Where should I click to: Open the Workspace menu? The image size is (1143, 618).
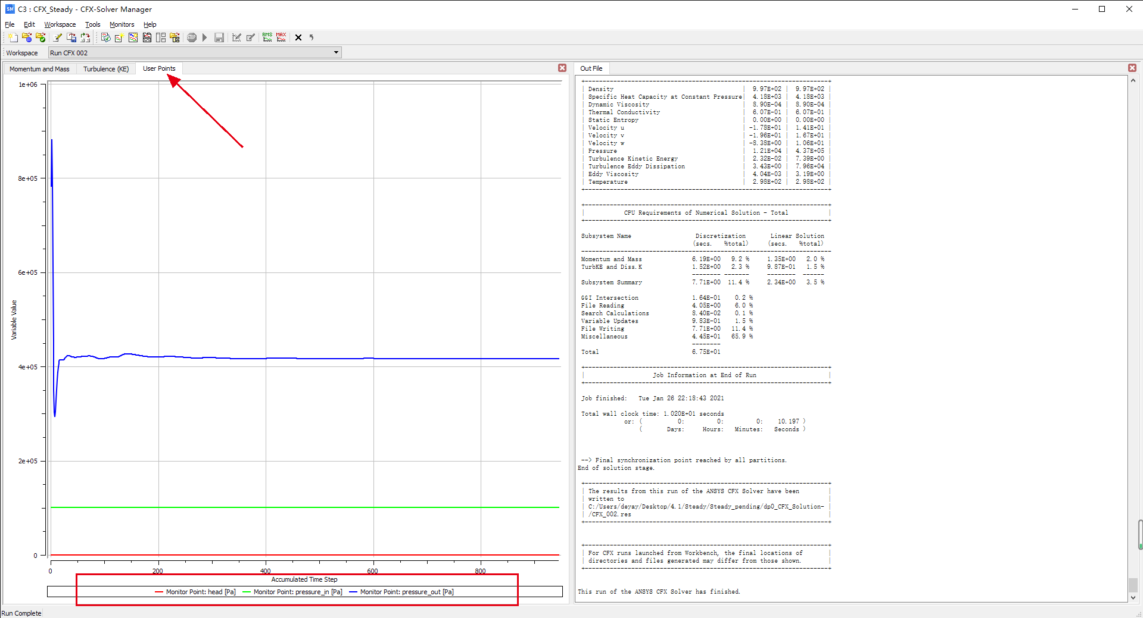click(x=60, y=24)
